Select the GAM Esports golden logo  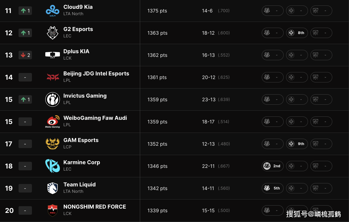click(53, 144)
